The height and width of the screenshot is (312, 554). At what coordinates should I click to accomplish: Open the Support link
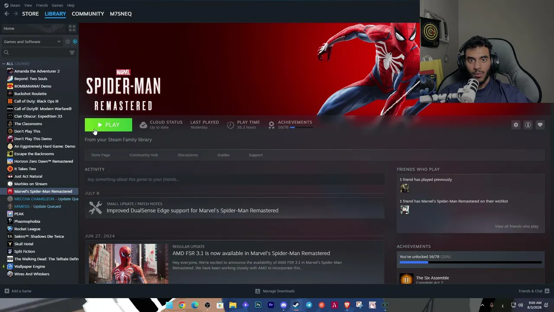pyautogui.click(x=256, y=155)
